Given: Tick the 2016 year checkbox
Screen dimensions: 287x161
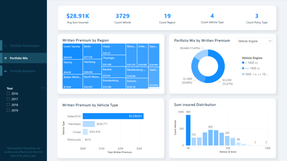Looking at the screenshot, I should click(x=8, y=93).
